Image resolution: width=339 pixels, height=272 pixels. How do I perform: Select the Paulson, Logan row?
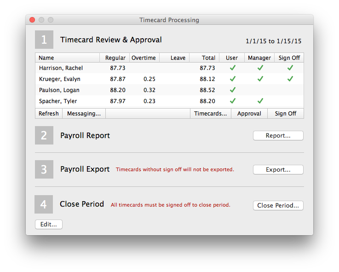(169, 90)
